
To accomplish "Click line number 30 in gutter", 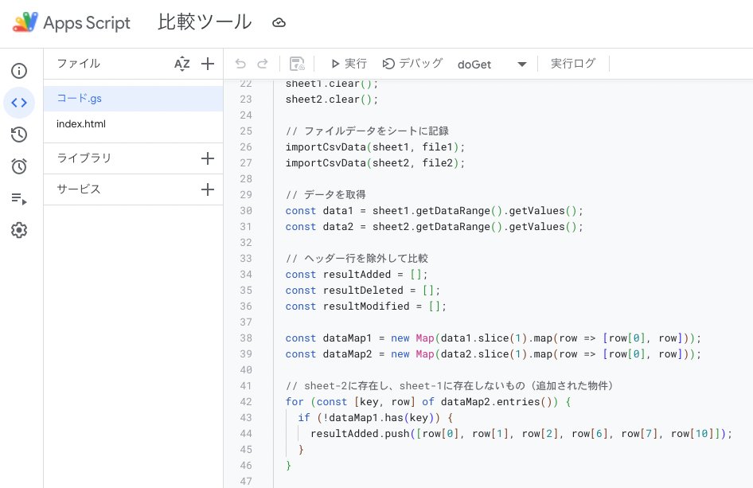I will pyautogui.click(x=246, y=211).
